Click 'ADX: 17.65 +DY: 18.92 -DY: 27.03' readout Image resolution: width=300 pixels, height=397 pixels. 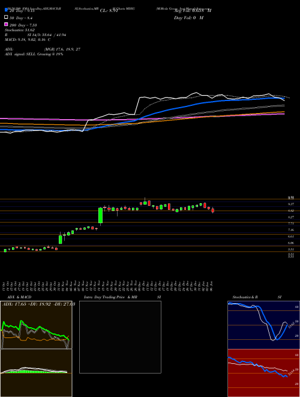click(x=38, y=304)
